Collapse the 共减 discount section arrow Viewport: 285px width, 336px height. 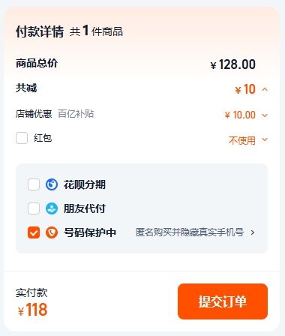[x=265, y=89]
